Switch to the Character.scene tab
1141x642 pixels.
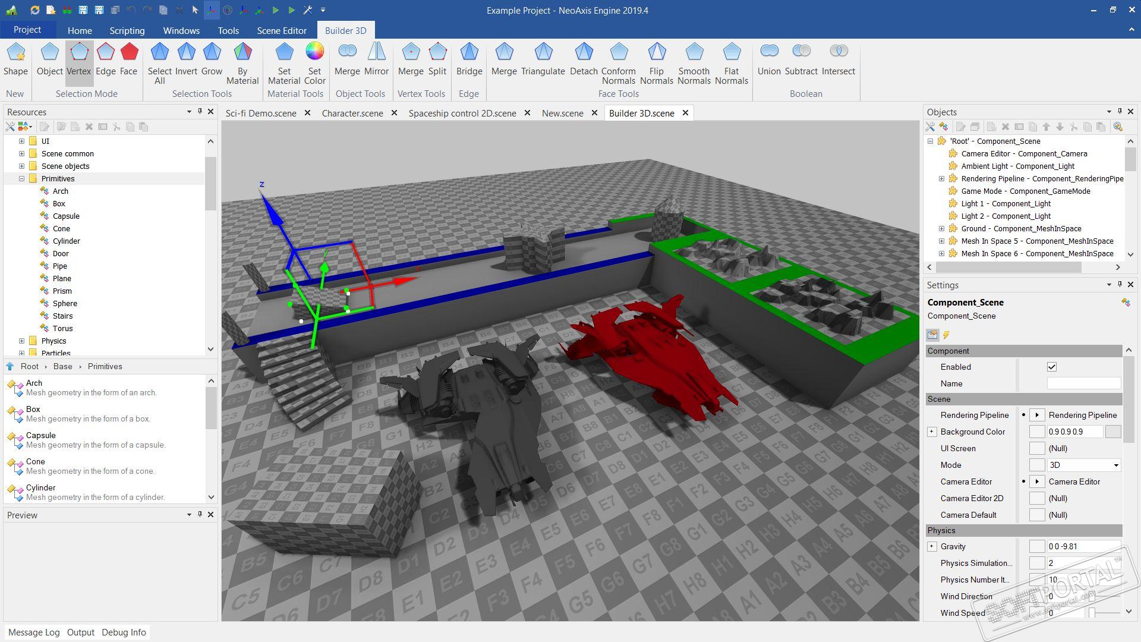pos(352,113)
